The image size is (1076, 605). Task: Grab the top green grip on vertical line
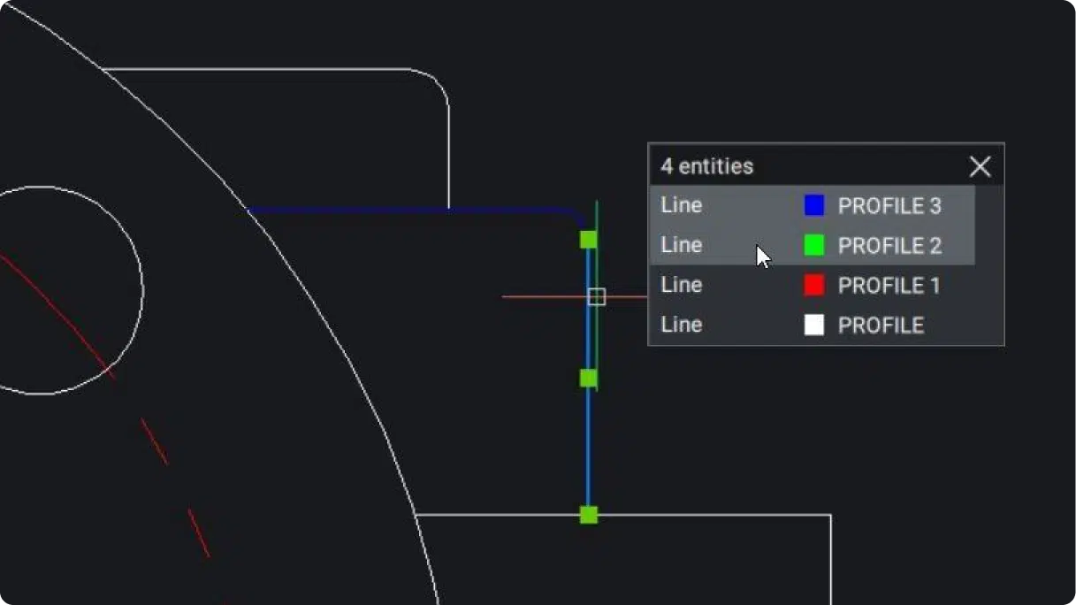589,239
